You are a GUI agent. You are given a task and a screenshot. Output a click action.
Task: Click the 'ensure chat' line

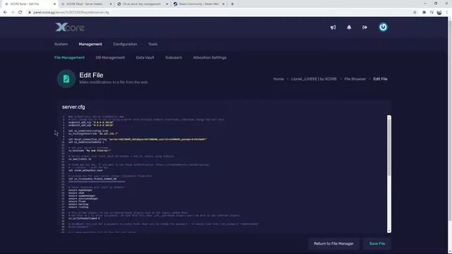[76, 193]
